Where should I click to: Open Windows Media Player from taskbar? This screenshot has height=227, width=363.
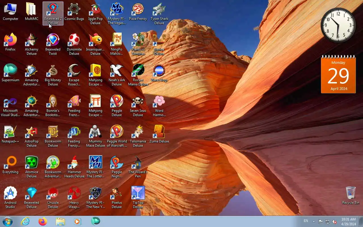(x=77, y=221)
